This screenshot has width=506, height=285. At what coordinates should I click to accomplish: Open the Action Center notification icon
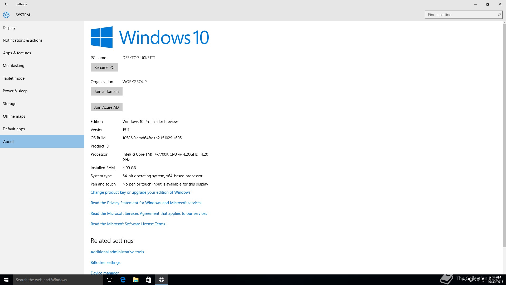[483, 280]
